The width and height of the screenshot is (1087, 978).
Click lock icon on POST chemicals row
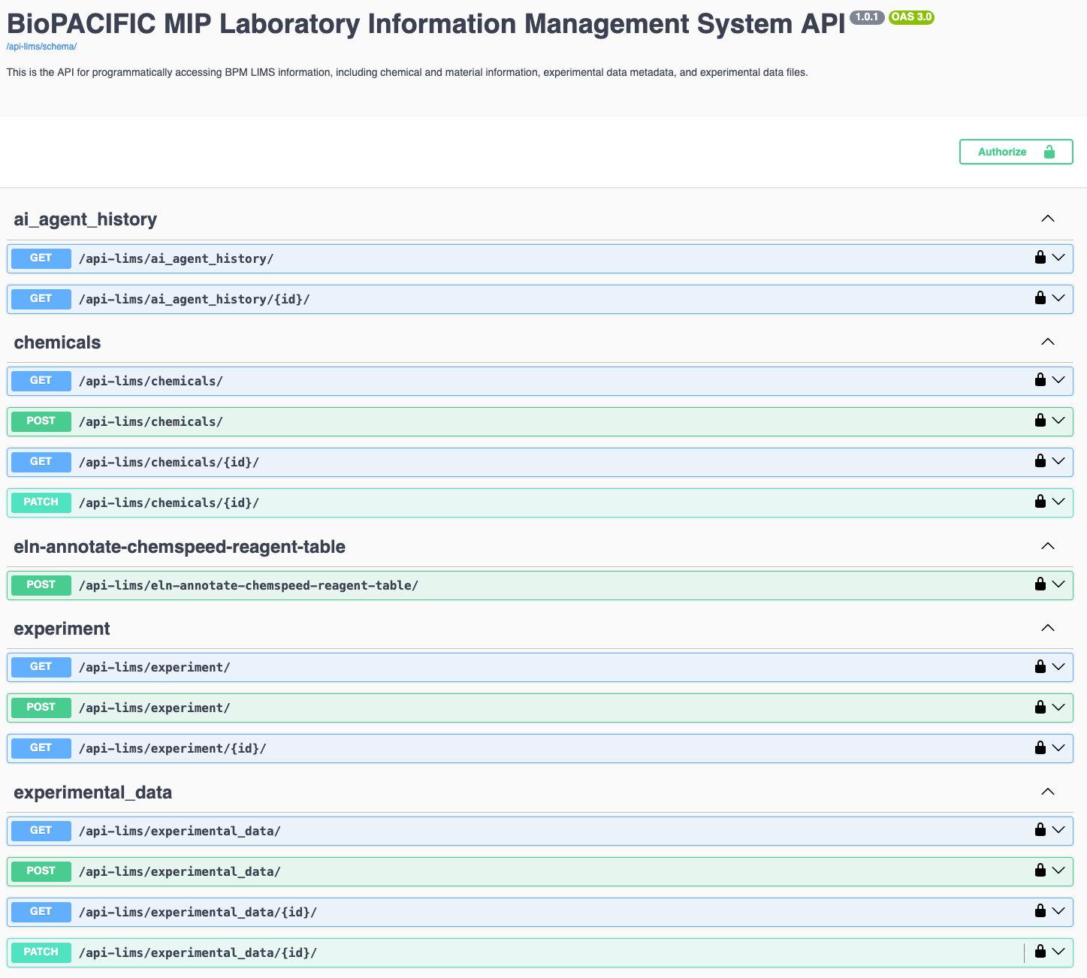[x=1040, y=421]
